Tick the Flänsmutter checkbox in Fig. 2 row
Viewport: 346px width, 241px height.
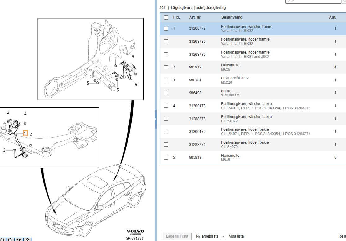point(166,68)
